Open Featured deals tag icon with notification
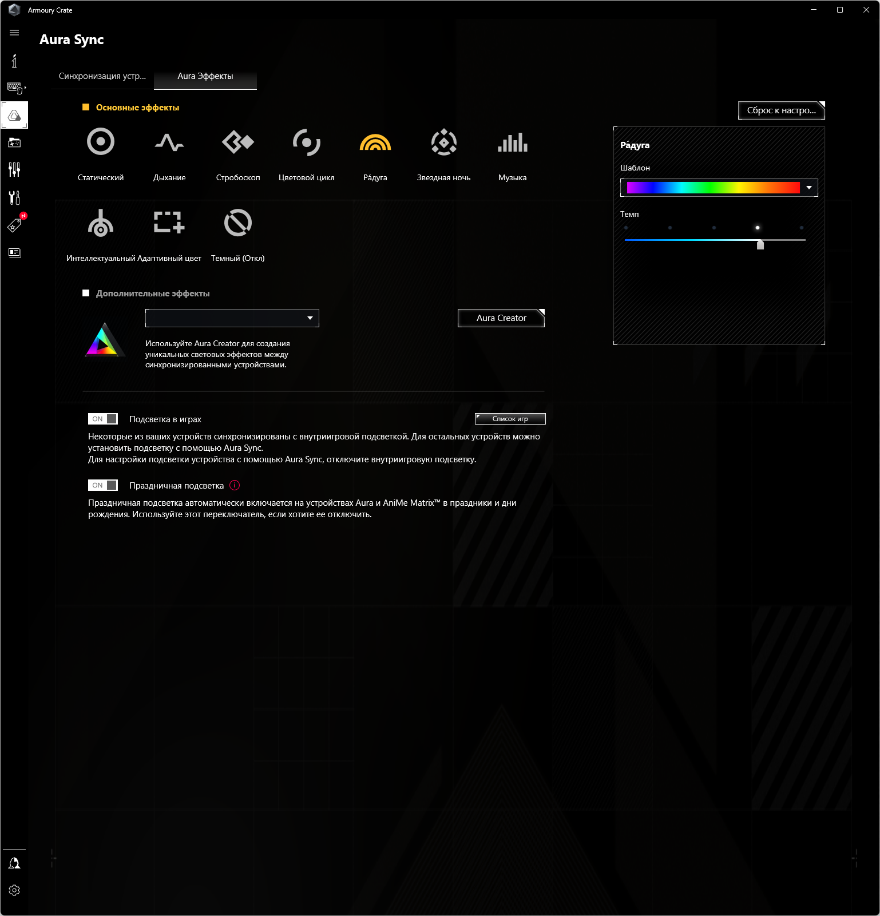This screenshot has width=880, height=916. pyautogui.click(x=15, y=225)
